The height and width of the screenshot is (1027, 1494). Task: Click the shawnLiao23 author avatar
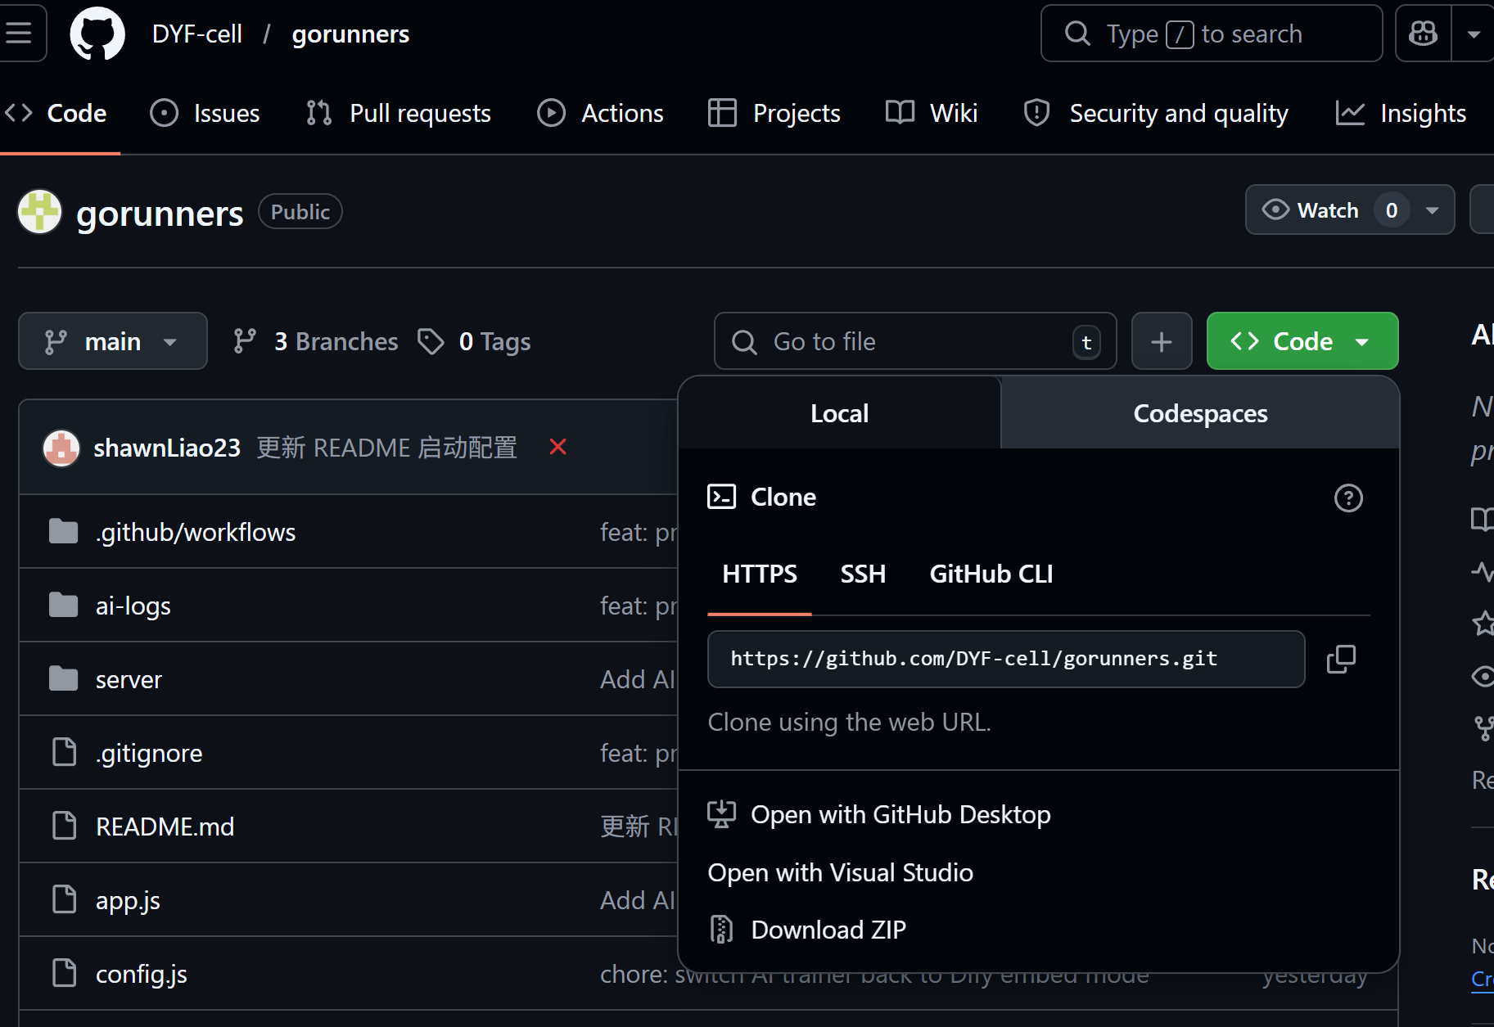coord(61,448)
